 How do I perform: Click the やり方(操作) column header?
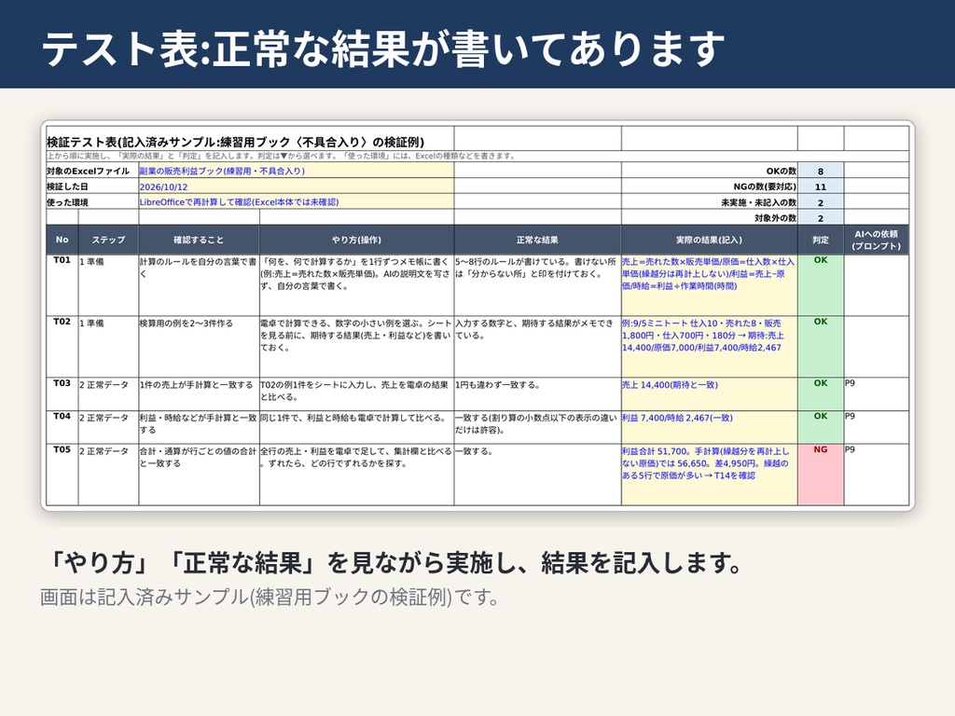pos(356,240)
